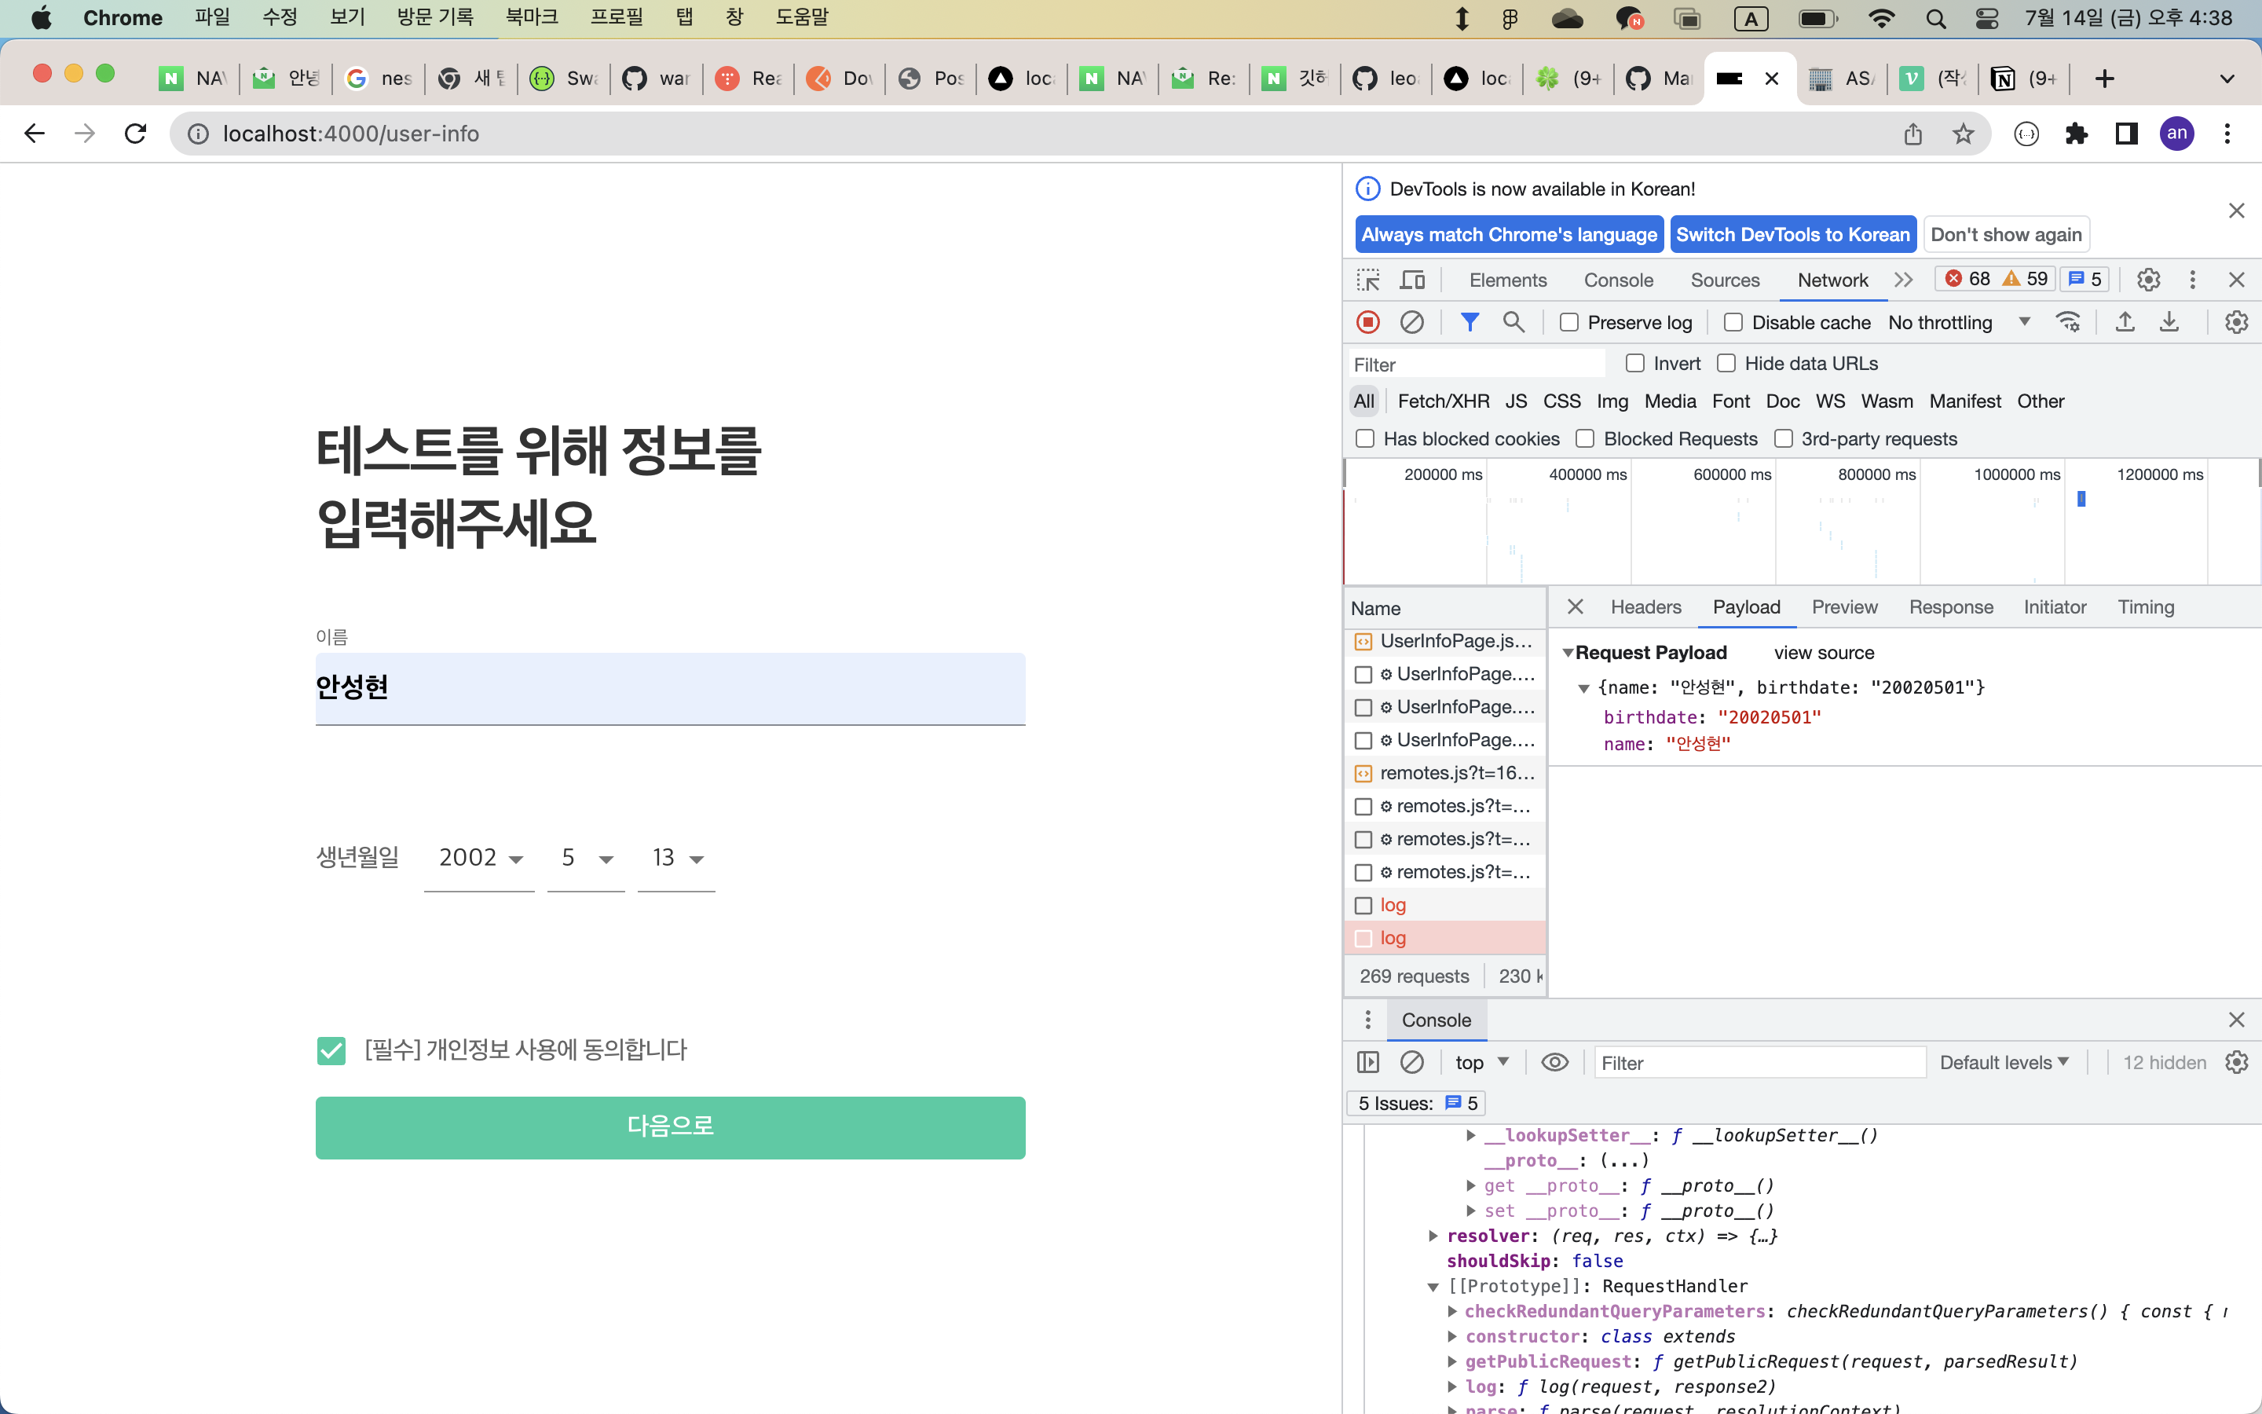
Task: Toggle network filter funnel icon
Action: (1470, 323)
